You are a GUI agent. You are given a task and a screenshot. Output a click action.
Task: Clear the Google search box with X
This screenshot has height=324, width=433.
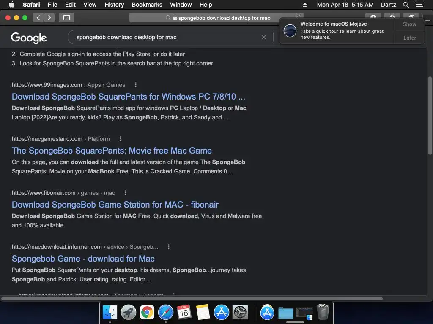click(x=264, y=37)
